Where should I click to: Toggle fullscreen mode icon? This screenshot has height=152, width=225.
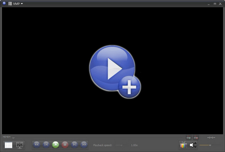(20, 145)
